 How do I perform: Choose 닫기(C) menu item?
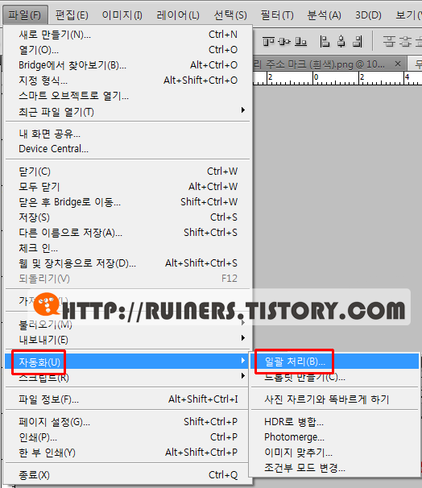coord(127,172)
